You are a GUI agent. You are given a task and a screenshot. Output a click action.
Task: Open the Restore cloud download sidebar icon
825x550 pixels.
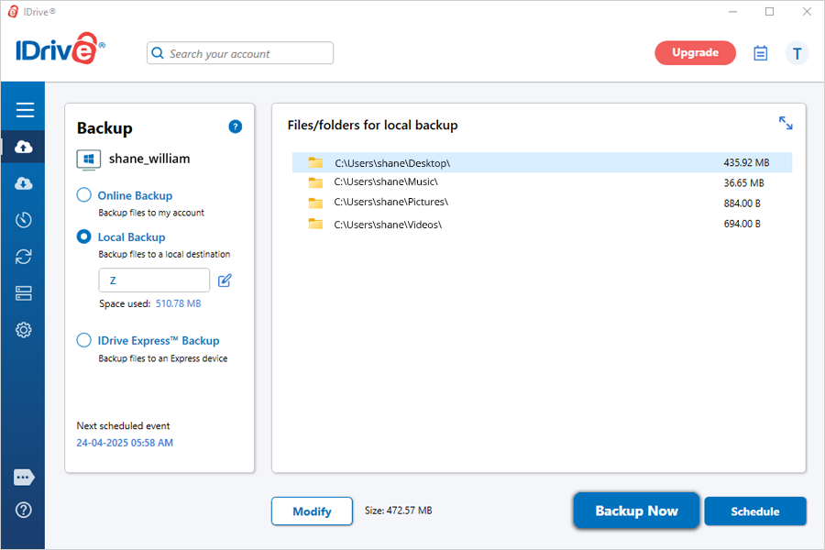click(x=24, y=183)
